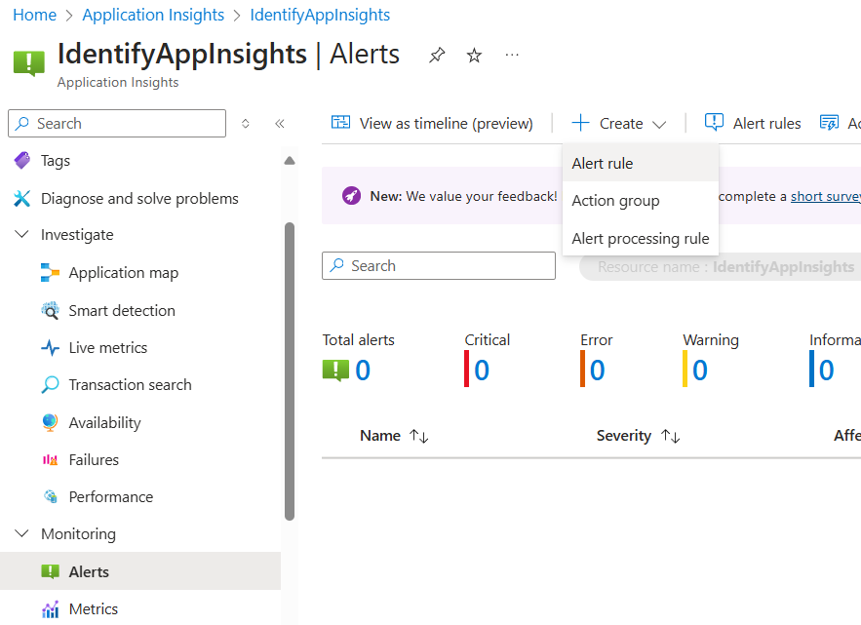Click the Total alerts green icon
This screenshot has height=625, width=861.
[335, 371]
